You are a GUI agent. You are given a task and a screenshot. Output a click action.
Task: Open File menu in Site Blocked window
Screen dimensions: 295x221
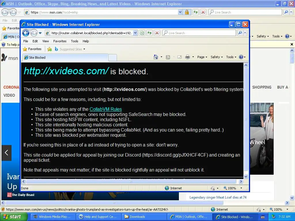point(26,41)
